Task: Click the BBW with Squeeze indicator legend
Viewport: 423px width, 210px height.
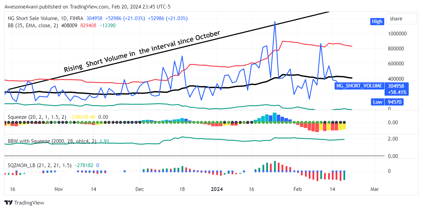Action: pyautogui.click(x=52, y=141)
